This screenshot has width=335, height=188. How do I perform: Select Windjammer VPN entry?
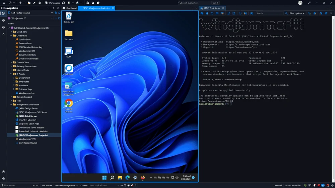tap(27, 139)
